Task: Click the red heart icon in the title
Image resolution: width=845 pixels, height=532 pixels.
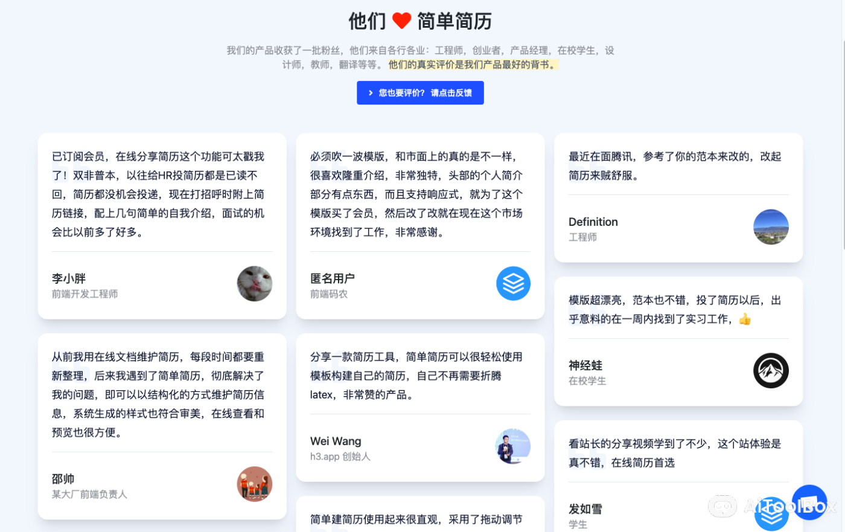Action: (x=403, y=21)
